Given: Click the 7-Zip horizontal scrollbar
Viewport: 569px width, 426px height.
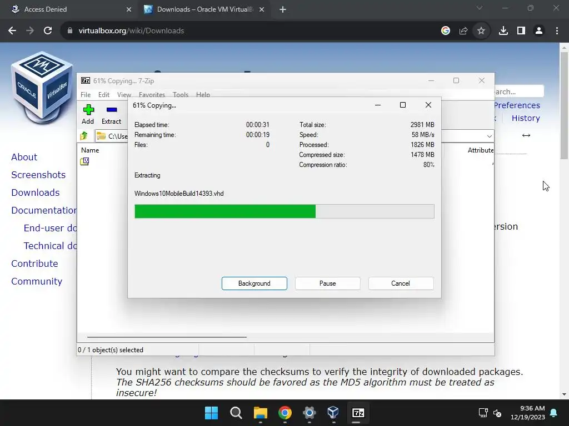Looking at the screenshot, I should tap(167, 337).
